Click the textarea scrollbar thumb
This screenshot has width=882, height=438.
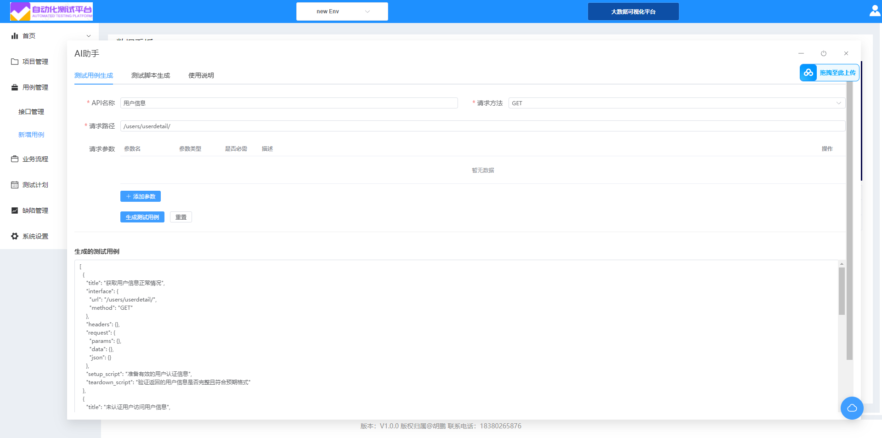coord(842,291)
